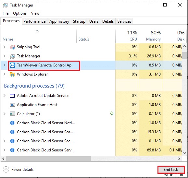Click the Carbon Black Cloud Sensor Sca... icon
Image resolution: width=188 pixels, height=178 pixels.
(x=12, y=132)
